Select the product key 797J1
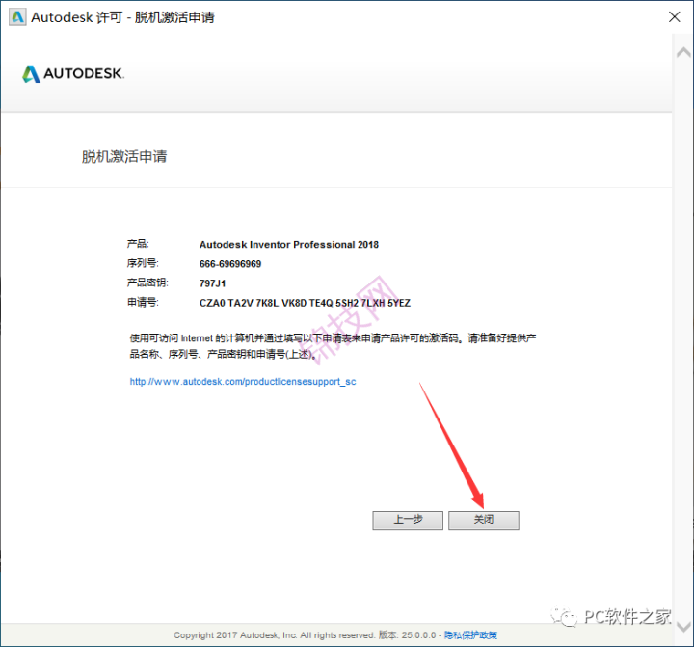This screenshot has width=694, height=647. [x=212, y=283]
